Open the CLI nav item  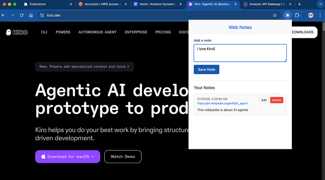(44, 32)
